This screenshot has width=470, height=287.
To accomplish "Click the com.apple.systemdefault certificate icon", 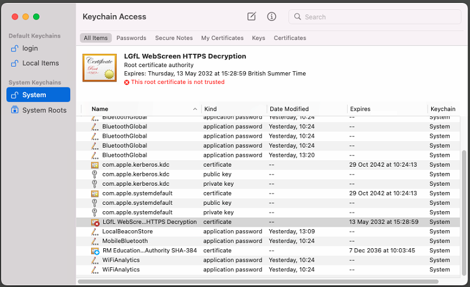I will pos(95,193).
